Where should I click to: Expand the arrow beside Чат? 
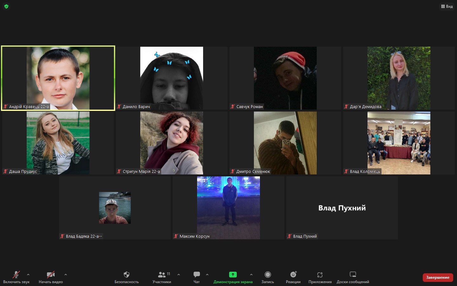point(207,275)
